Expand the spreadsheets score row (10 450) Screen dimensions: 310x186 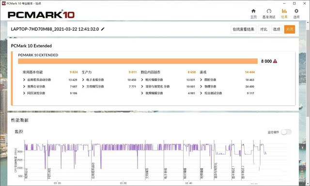point(109,80)
